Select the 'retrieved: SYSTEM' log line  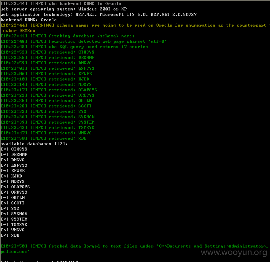[x=48, y=122]
